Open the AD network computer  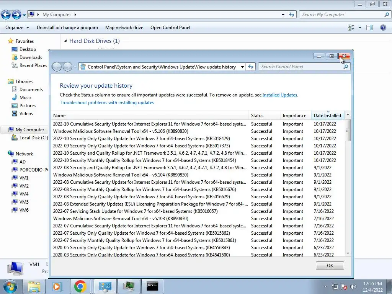23,162
